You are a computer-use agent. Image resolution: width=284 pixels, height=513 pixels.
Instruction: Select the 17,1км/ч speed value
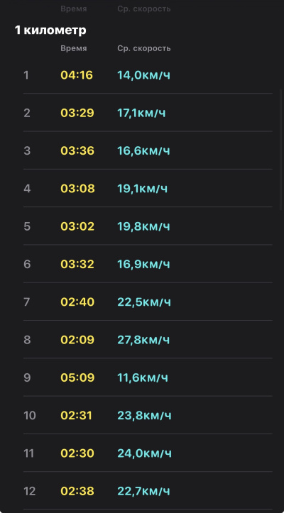141,113
